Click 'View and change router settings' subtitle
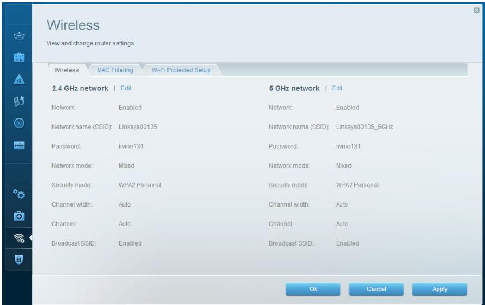The height and width of the screenshot is (305, 485). (x=90, y=43)
